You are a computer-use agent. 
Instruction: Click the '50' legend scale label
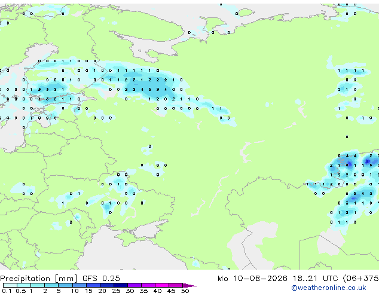185,291
